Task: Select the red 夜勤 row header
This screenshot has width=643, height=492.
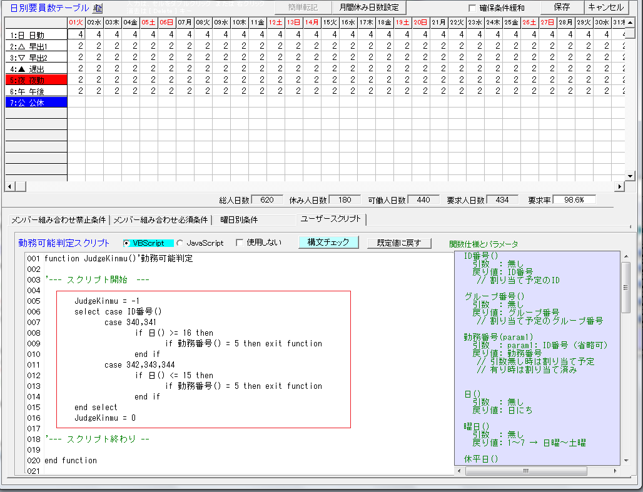Action: pos(36,80)
